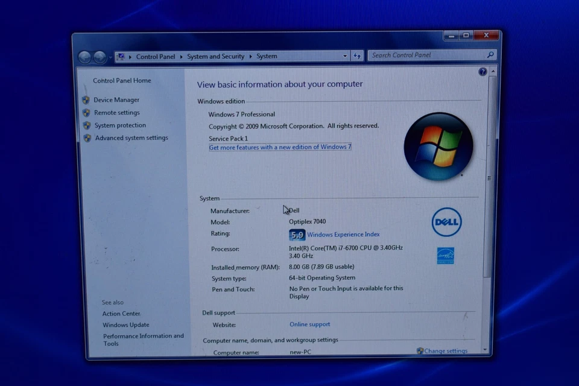Viewport: 579px width, 386px height.
Task: Open help with the question mark icon
Action: 482,72
